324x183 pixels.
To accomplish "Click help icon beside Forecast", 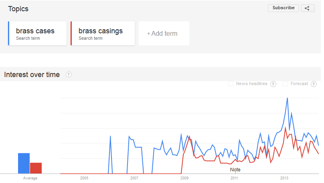I will [314, 84].
